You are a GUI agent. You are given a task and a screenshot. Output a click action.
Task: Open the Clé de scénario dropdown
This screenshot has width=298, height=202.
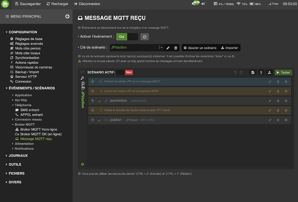(x=162, y=47)
